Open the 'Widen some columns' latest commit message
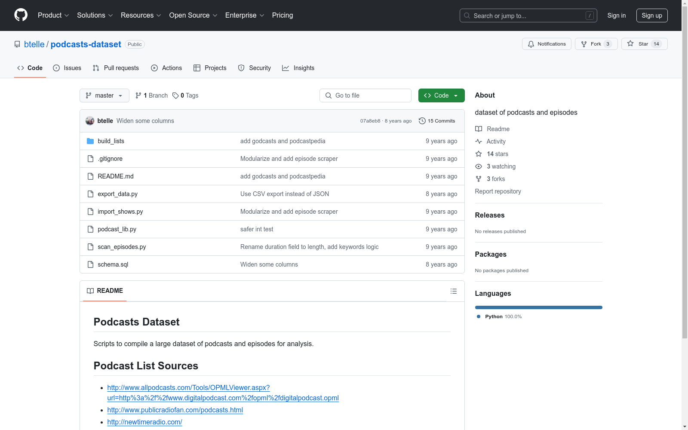Viewport: 688px width, 430px height. click(x=145, y=121)
